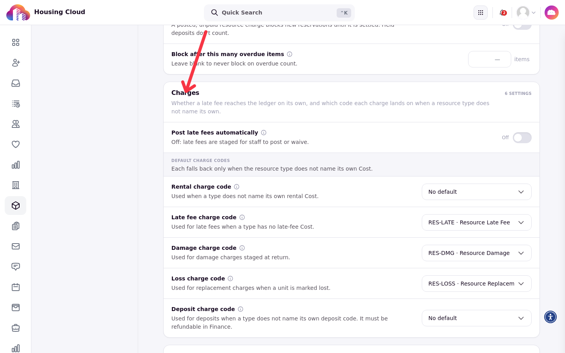The width and height of the screenshot is (565, 353).
Task: Open the bar chart icon below the heart icon
Action: (x=16, y=165)
